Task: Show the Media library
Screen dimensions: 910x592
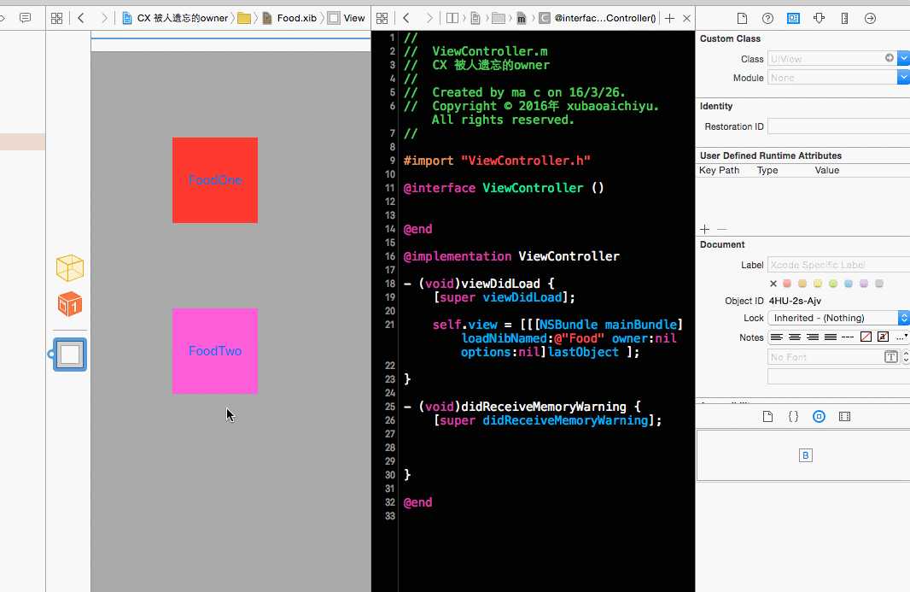Action: [844, 417]
